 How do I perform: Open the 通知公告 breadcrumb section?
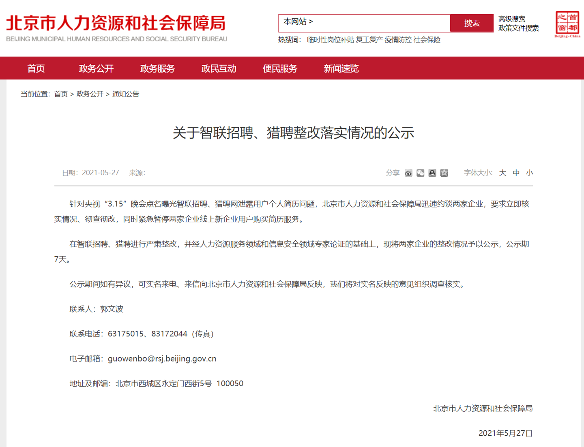(x=126, y=94)
